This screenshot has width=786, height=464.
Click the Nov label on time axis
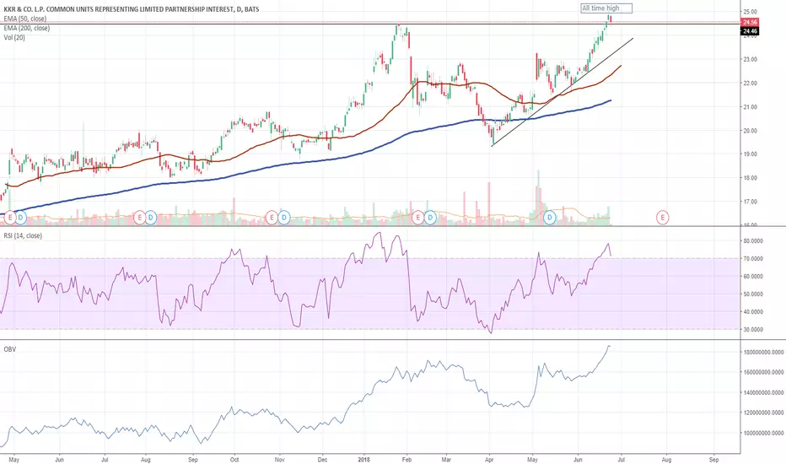(280, 460)
